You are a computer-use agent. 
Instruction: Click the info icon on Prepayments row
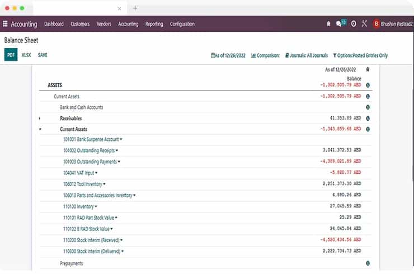tap(368, 263)
